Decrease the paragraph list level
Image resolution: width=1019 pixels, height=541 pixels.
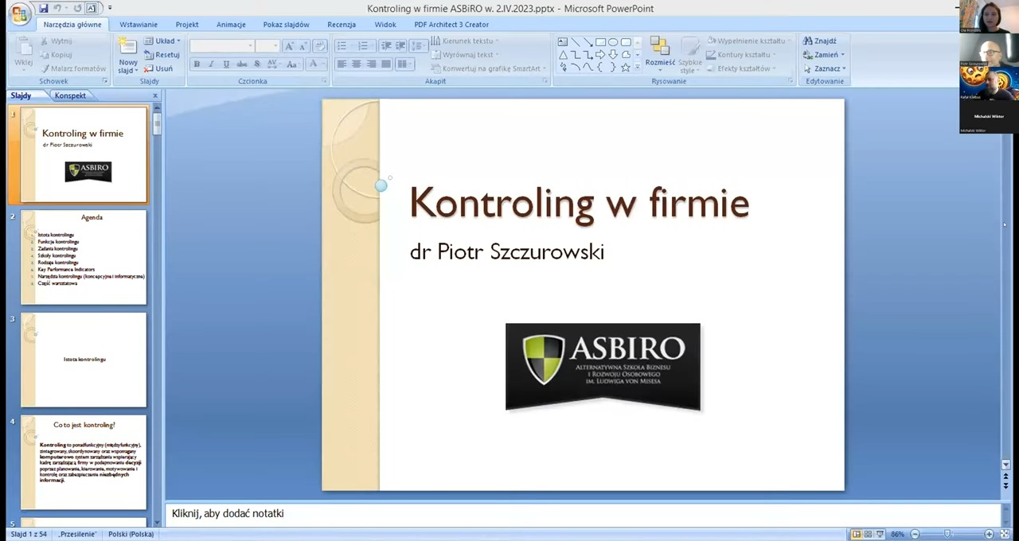tap(386, 46)
